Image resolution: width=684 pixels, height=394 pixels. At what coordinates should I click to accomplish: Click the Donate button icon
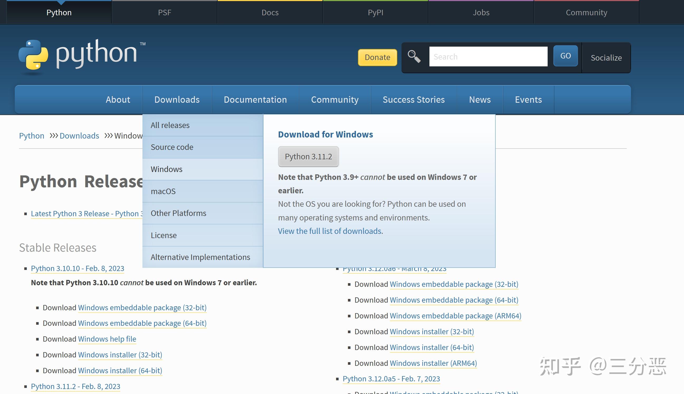point(377,57)
